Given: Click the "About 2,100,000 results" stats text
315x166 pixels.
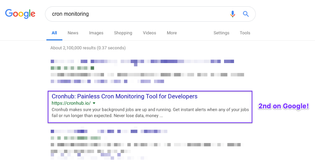Looking at the screenshot, I should [88, 48].
